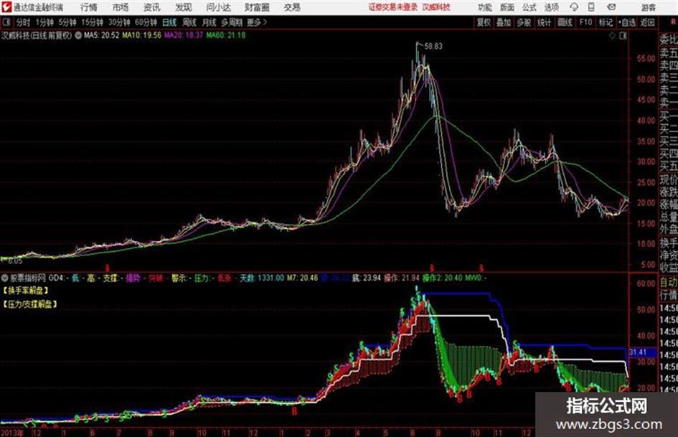Image resolution: width=678 pixels, height=437 pixels.
Task: Click the 58.83 peak price label
Action: (433, 46)
